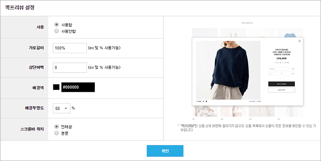Viewport: 321px width, 161px height.
Task: Open the 배경투명도 percentage dropdown
Action: tap(62, 108)
